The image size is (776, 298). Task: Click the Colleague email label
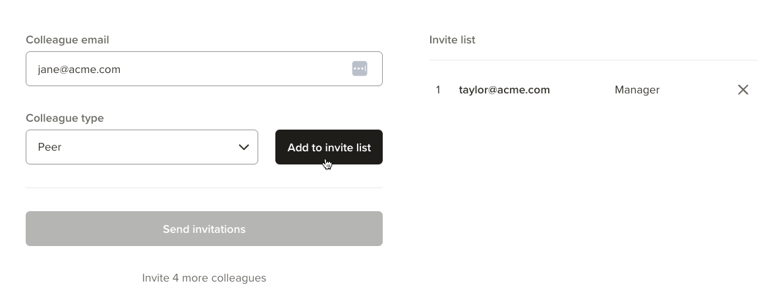(x=67, y=39)
